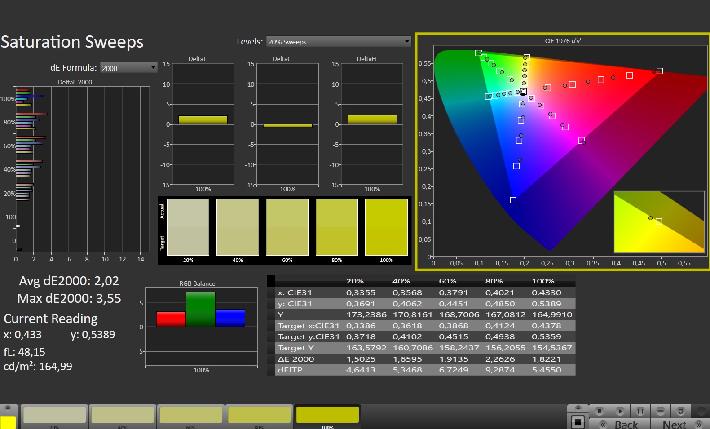Open the dE Formula dropdown

click(128, 68)
